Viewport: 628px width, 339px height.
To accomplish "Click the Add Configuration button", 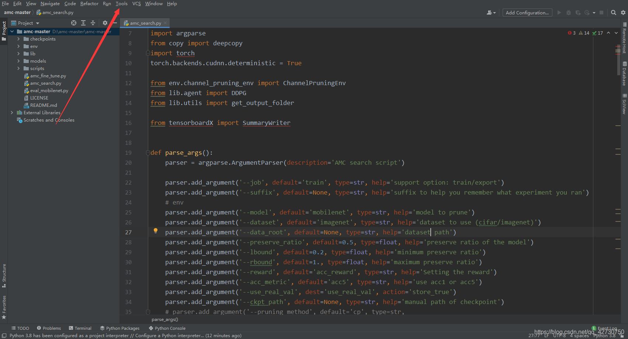I will (527, 13).
